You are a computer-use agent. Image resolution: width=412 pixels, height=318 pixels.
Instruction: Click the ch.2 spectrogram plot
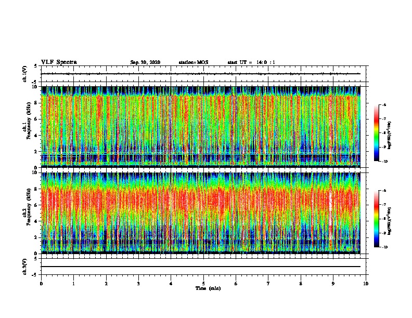point(200,213)
